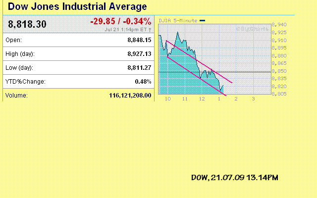317x198 pixels.
Task: Click the 12 hour label on x-axis
Action: (202, 99)
